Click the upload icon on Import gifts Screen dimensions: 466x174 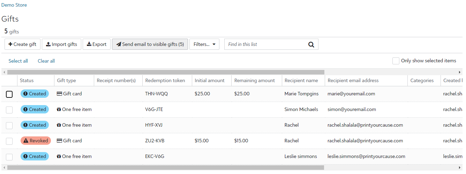pyautogui.click(x=48, y=44)
